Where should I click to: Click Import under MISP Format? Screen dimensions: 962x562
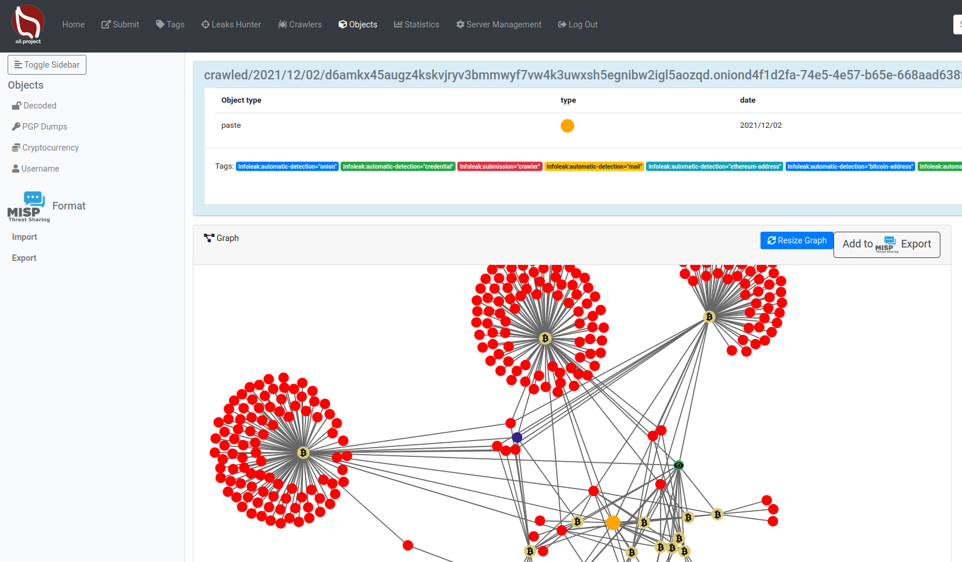click(25, 237)
